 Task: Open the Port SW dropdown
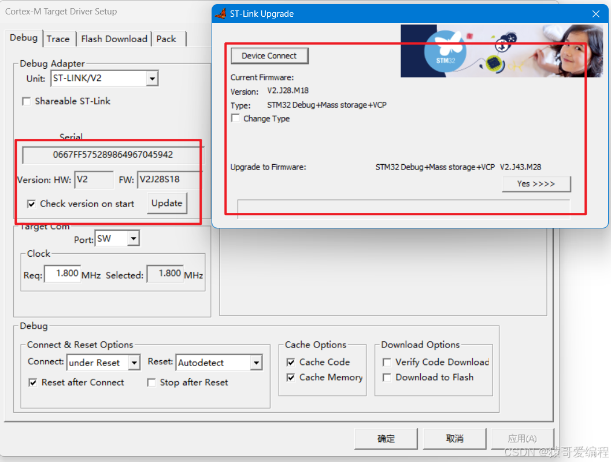click(x=134, y=238)
